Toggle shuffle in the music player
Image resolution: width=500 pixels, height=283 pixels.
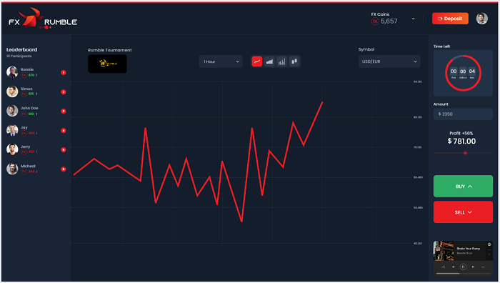444,267
